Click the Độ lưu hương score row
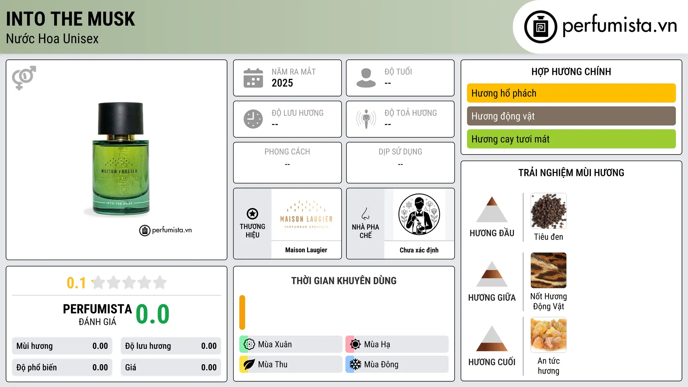This screenshot has height=387, width=688. pos(171,346)
